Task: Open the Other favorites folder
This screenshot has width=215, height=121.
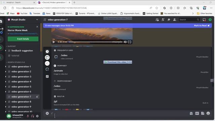Action: 205,13
